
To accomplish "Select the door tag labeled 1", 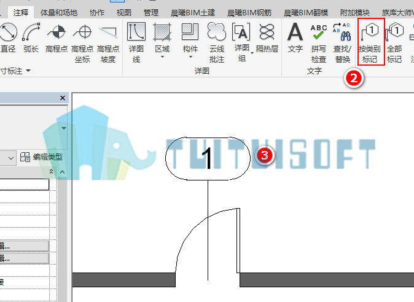I will point(208,158).
